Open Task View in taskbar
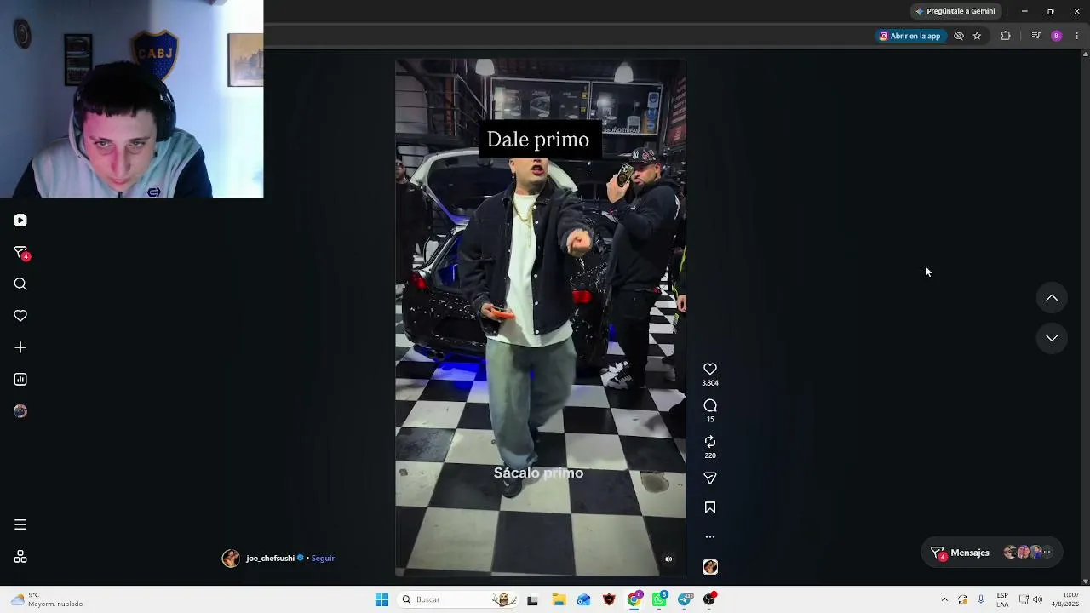The image size is (1090, 613). [532, 599]
